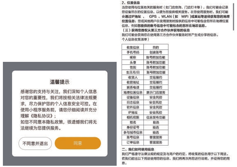Select the 联系电话 table cell
The width and height of the screenshot is (237, 167).
click(133, 87)
